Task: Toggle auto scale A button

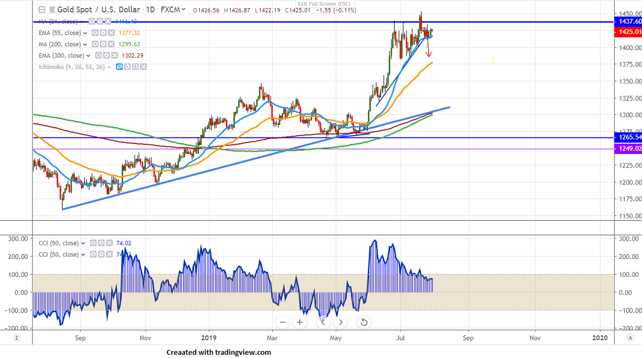Action: (631, 338)
